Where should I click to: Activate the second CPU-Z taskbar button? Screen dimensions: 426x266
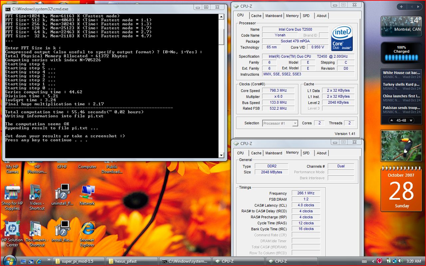coord(291,261)
